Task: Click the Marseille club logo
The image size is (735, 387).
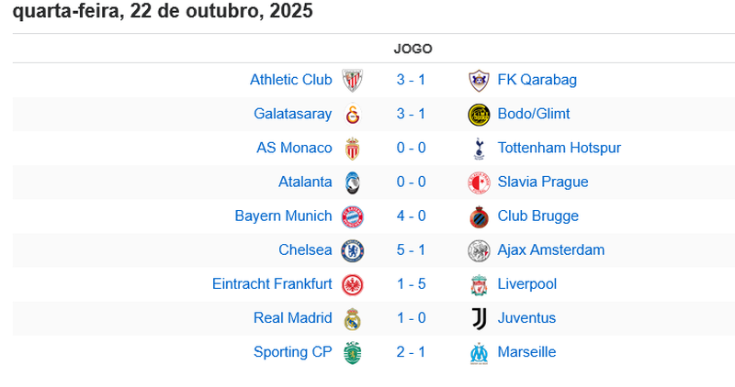Action: coord(478,352)
